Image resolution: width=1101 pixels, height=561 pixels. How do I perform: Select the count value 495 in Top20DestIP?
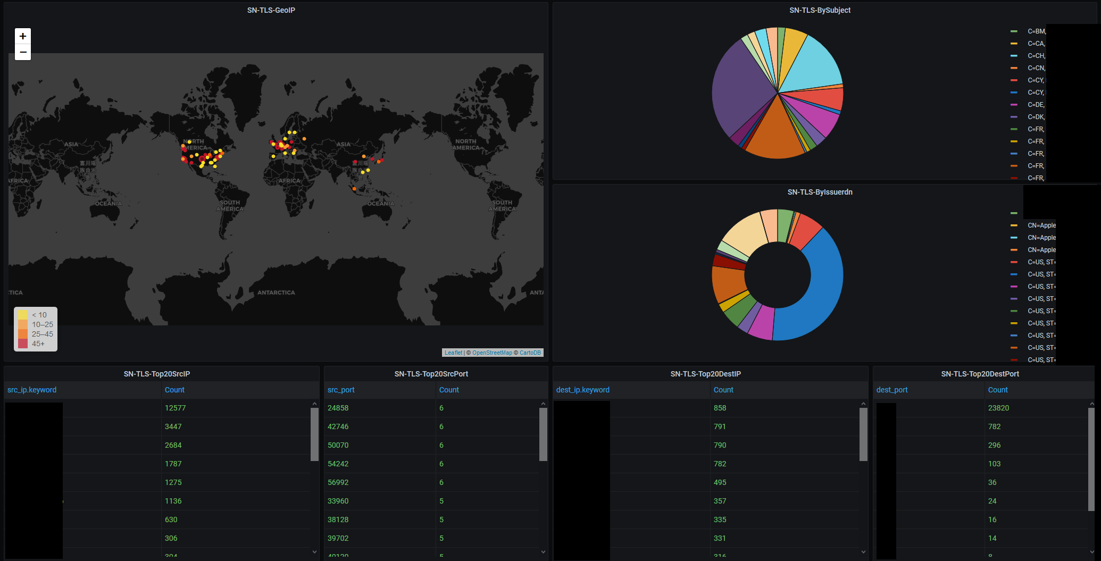point(720,482)
